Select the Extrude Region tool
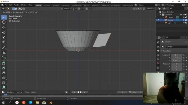The width and height of the screenshot is (188, 105). pyautogui.click(x=4, y=63)
